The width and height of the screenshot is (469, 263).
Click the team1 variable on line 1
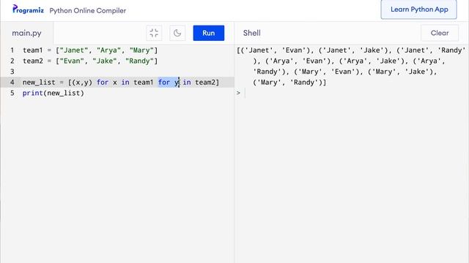[32, 50]
